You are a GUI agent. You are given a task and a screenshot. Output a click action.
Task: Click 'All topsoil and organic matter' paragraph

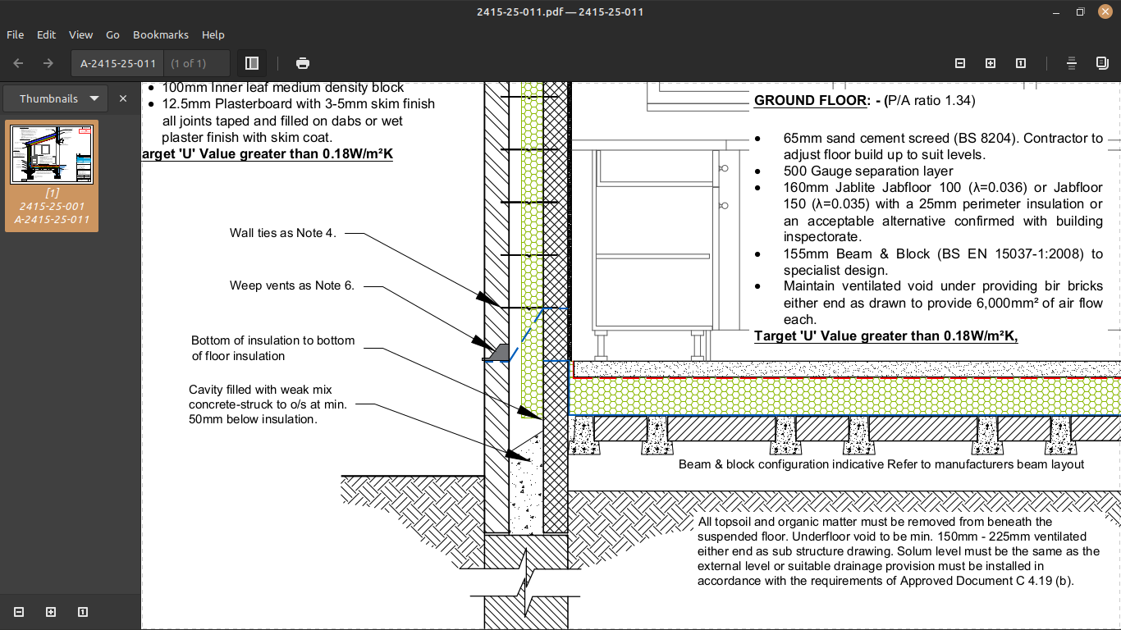pyautogui.click(x=899, y=551)
